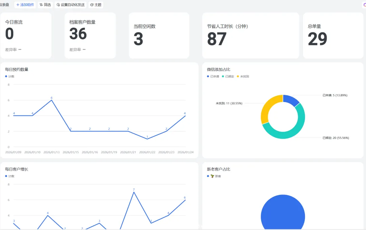
Task: Click the blue 已申请 donut segment
Action: point(291,100)
